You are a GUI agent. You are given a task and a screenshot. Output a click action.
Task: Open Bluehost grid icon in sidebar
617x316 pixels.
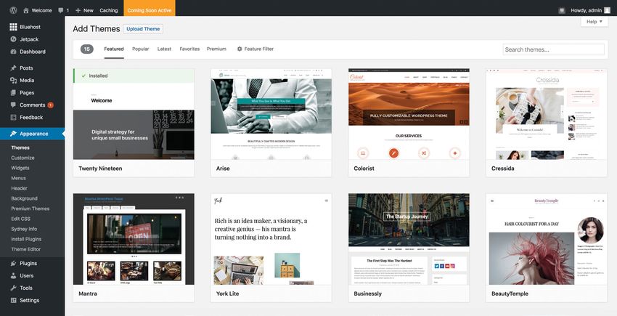13,27
